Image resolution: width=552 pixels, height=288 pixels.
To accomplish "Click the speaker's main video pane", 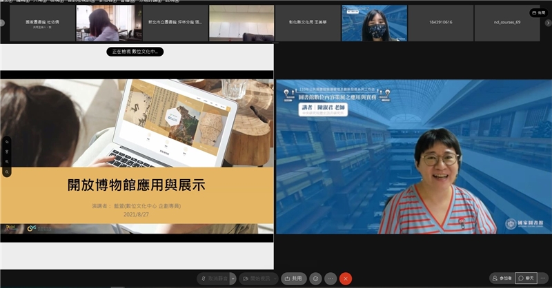I will point(413,157).
